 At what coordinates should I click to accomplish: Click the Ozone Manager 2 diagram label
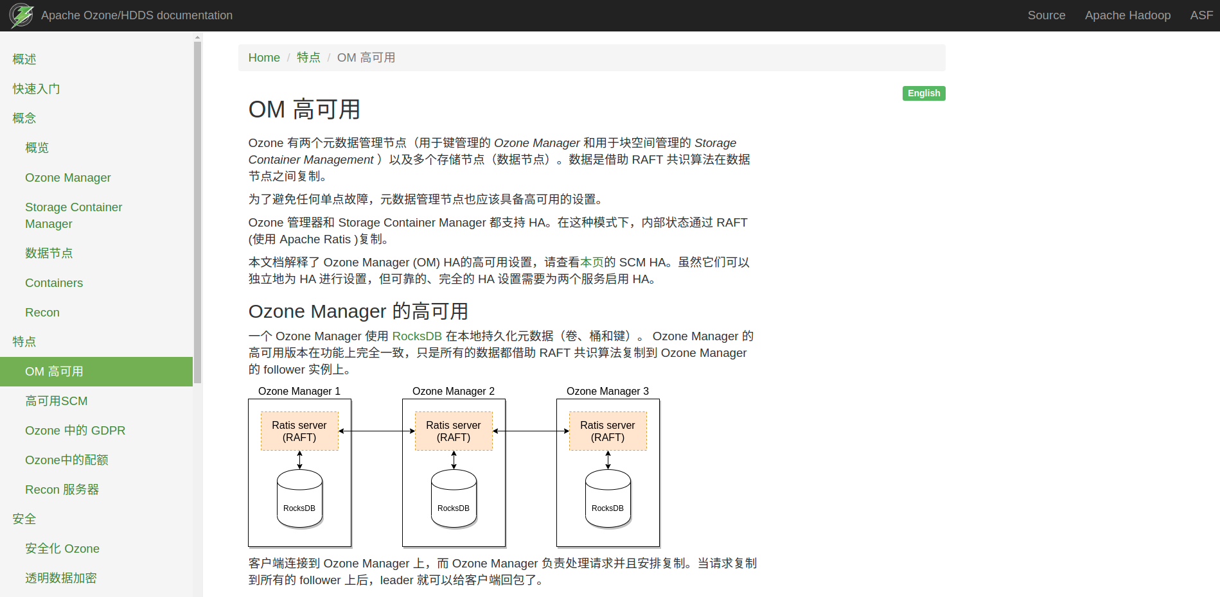point(454,392)
